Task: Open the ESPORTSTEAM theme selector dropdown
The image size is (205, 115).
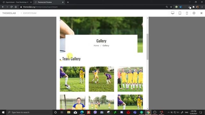Action: point(29,13)
